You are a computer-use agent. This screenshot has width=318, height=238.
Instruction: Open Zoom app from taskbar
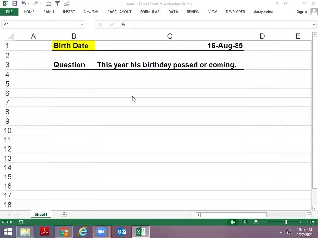point(101,232)
